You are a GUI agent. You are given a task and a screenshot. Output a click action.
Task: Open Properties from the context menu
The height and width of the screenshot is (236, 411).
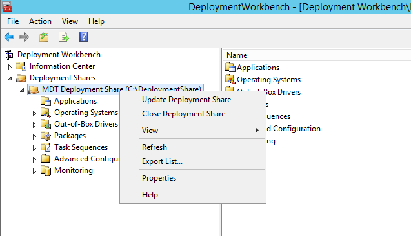[202, 178]
